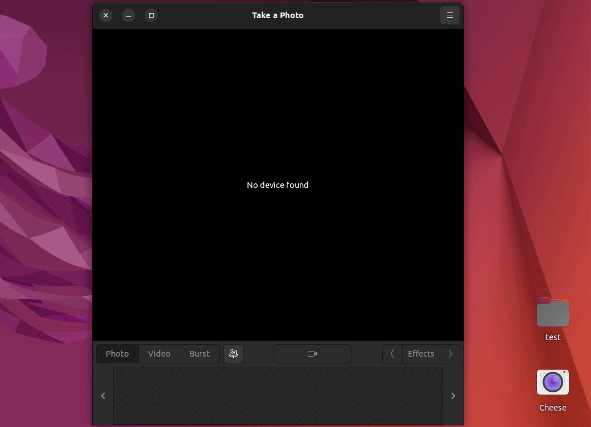Screen dimensions: 591x427
Task: Click the empty photo gallery strip
Action: (278, 396)
